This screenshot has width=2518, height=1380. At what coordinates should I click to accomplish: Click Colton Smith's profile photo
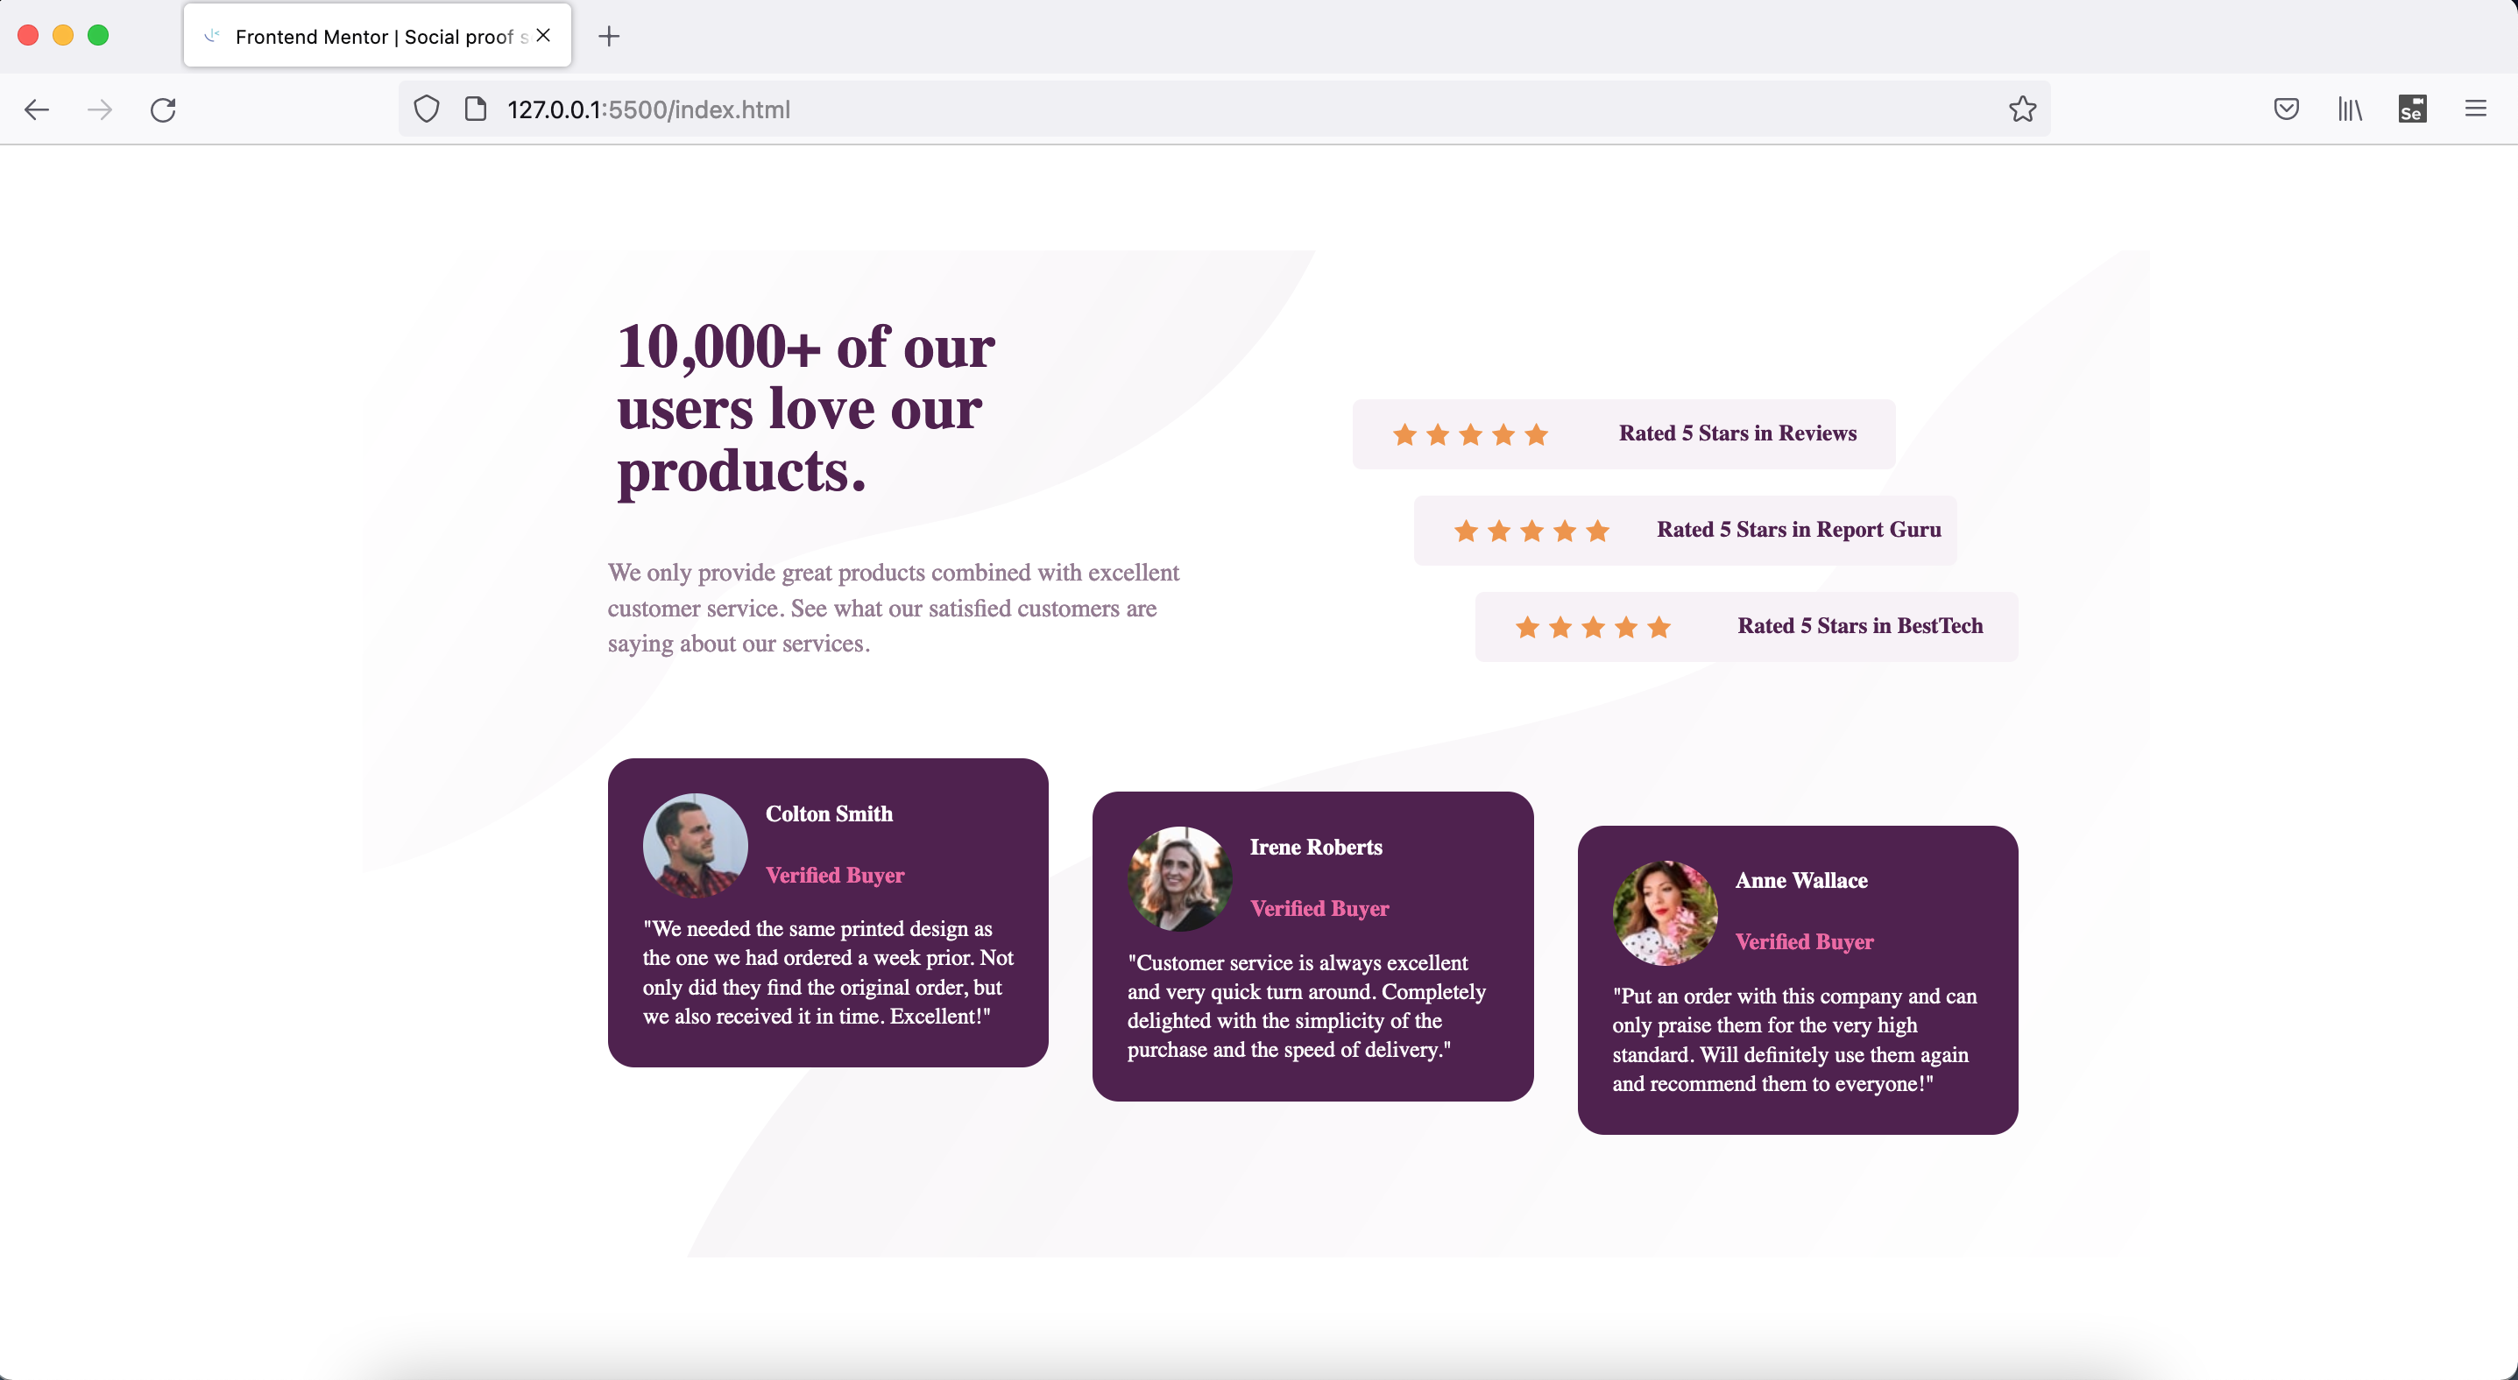click(x=695, y=846)
